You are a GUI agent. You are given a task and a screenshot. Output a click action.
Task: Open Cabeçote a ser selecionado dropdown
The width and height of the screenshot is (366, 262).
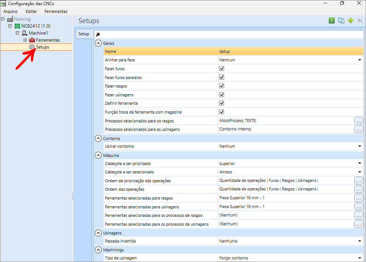[359, 172]
